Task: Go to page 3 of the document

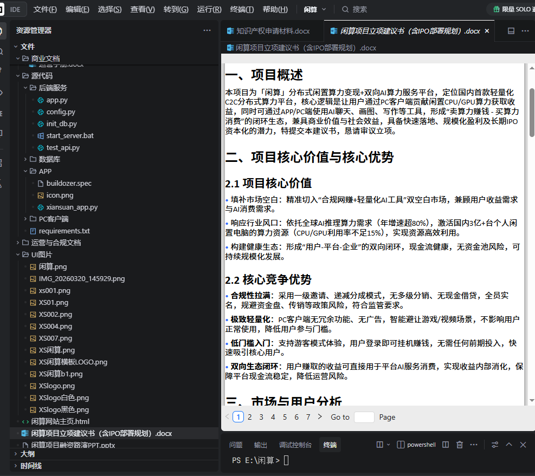Action: [261, 417]
